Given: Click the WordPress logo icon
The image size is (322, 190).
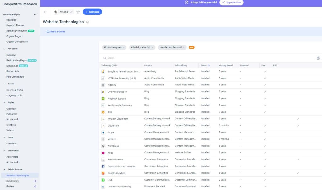Looking at the screenshot, I should [103, 146].
